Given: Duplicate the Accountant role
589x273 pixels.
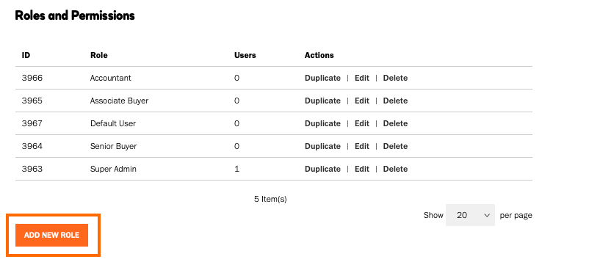Looking at the screenshot, I should pyautogui.click(x=322, y=78).
